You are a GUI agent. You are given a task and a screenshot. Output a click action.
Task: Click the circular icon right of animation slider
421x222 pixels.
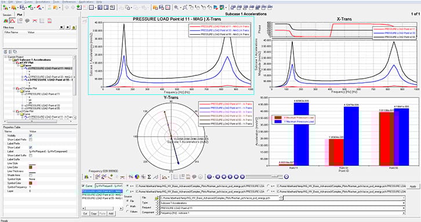tap(286, 177)
